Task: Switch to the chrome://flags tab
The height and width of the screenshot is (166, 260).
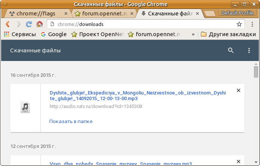Action: (x=36, y=14)
